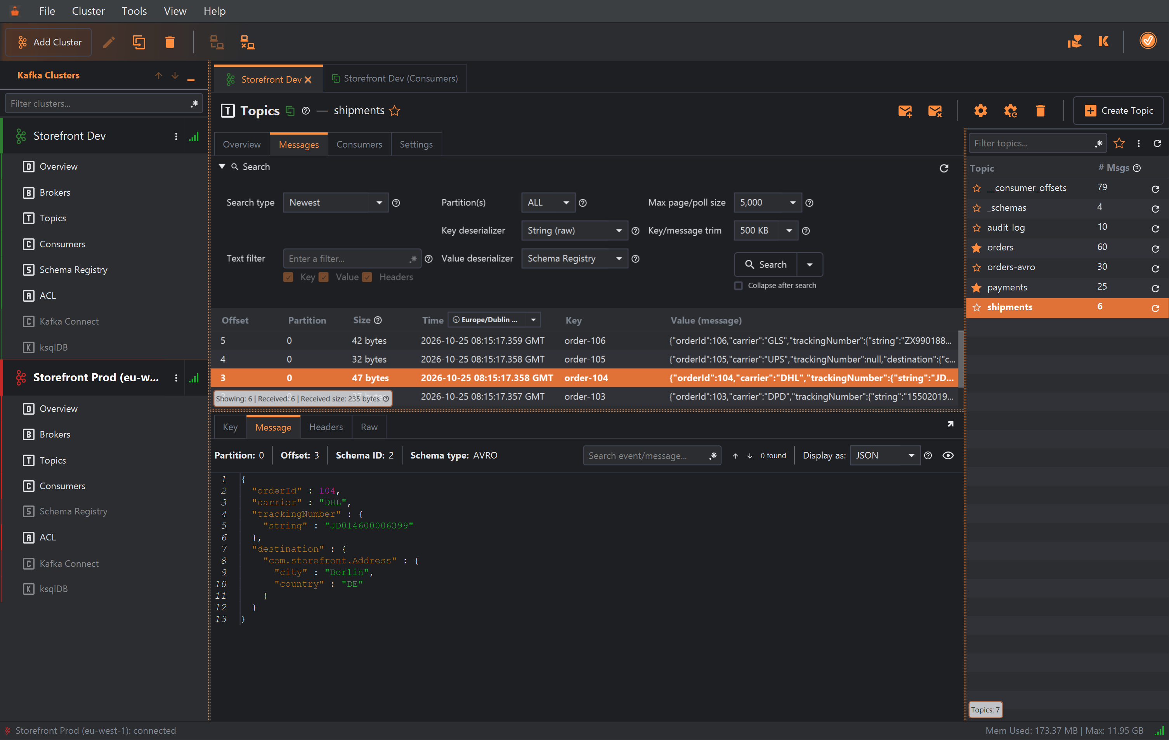Open the Partition(s) ALL dropdown

[548, 203]
